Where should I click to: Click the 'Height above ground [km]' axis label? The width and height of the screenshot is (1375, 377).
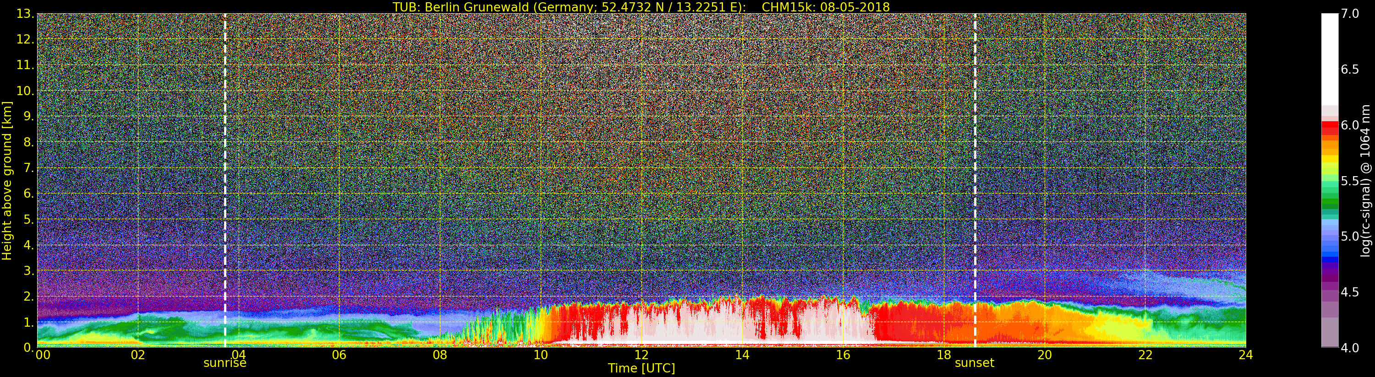[x=7, y=180]
